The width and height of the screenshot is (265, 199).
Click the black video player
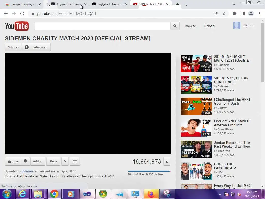88,103
